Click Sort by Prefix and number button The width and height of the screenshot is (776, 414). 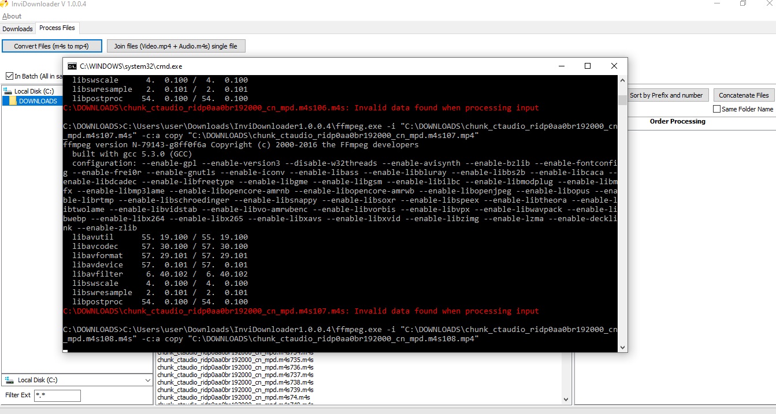coord(666,95)
